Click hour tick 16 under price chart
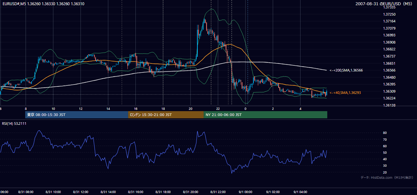The image size is (417, 195). (x=135, y=109)
